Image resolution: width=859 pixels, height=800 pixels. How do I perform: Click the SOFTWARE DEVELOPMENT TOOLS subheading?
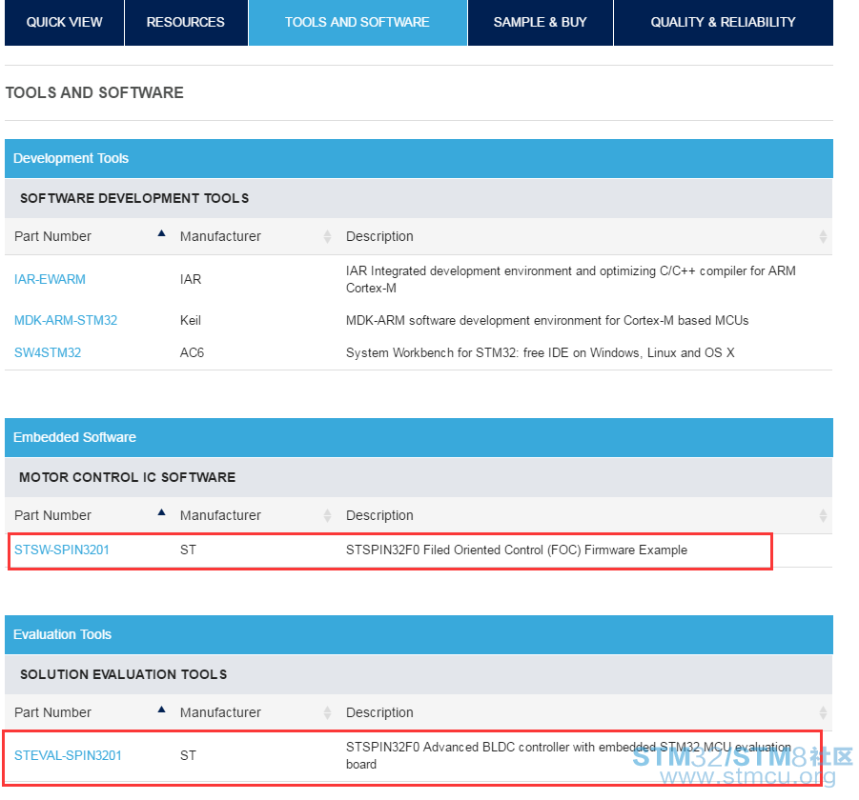coord(134,199)
